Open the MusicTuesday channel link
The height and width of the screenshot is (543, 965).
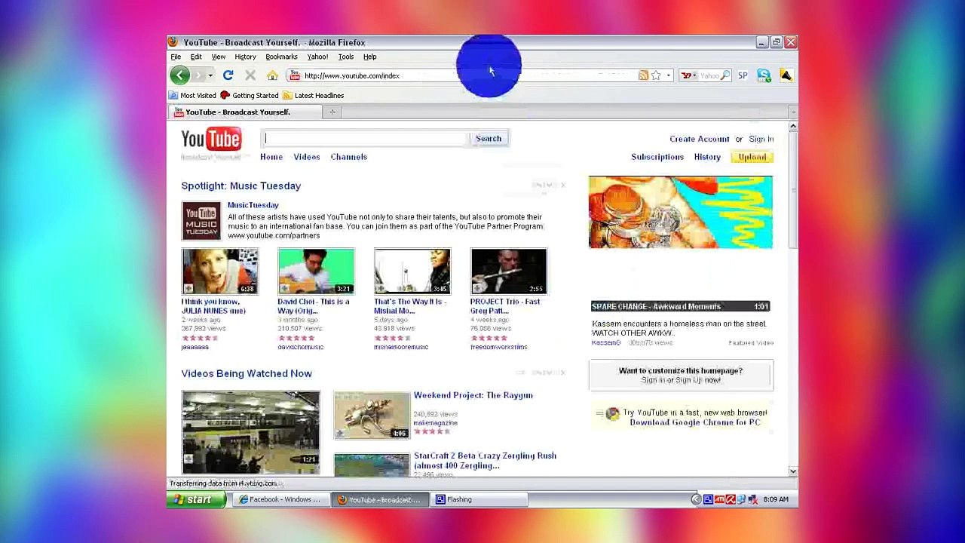point(253,205)
